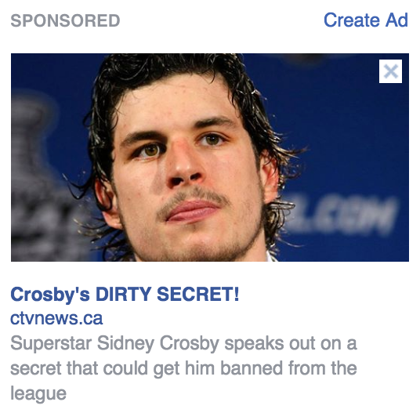The height and width of the screenshot is (420, 420).
Task: Click the Sidney Crosby name in the description
Action: (x=158, y=343)
